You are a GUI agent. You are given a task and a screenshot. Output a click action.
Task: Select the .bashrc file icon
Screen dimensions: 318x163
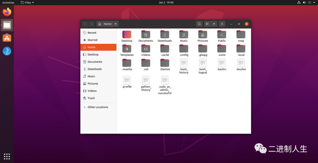222,63
